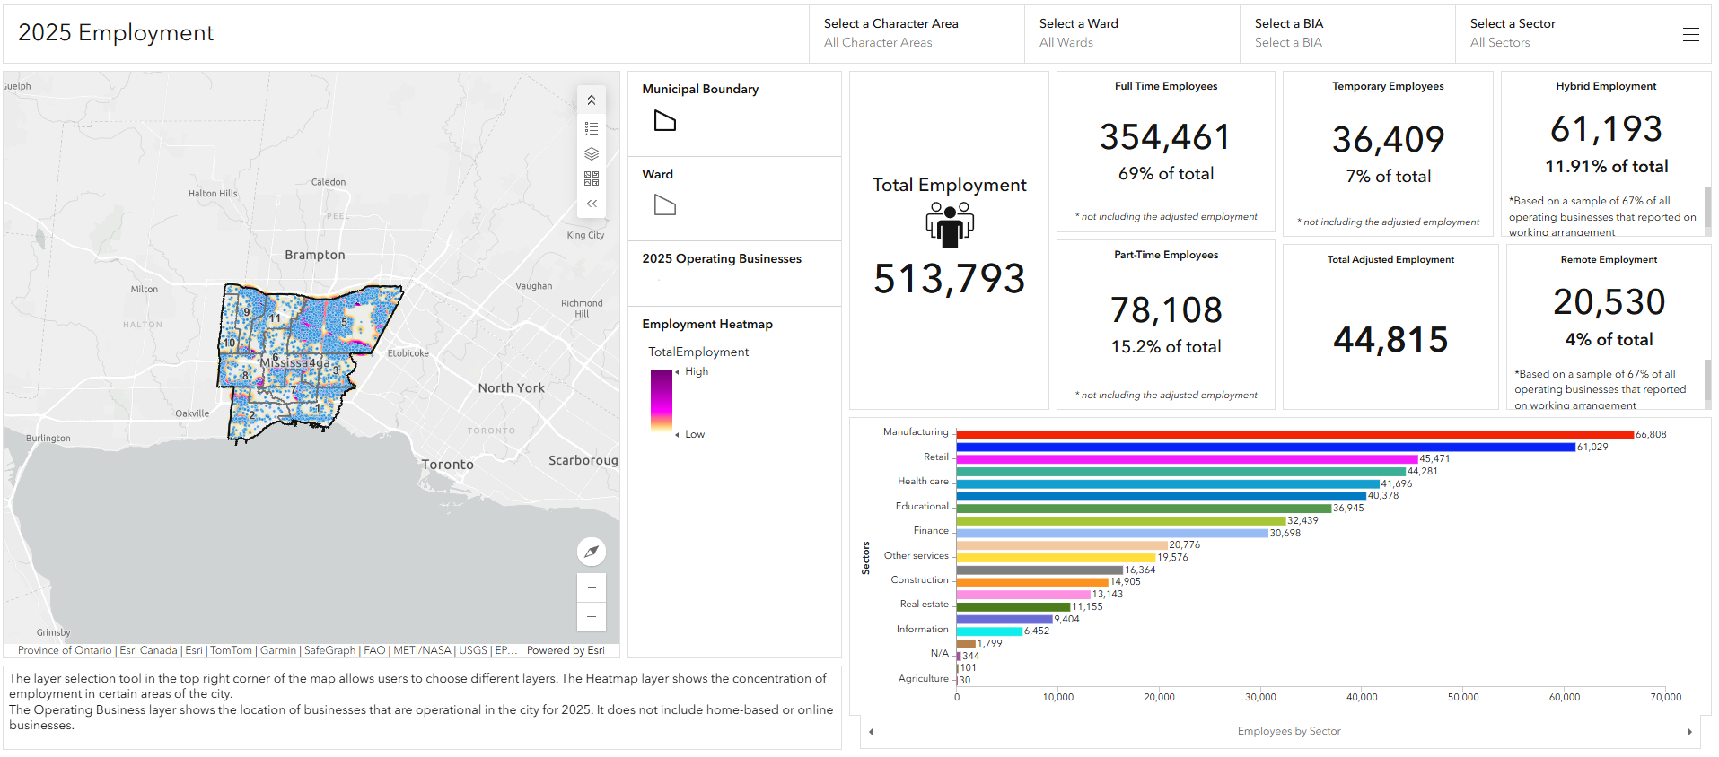Click the Ward legend symbol

click(665, 205)
